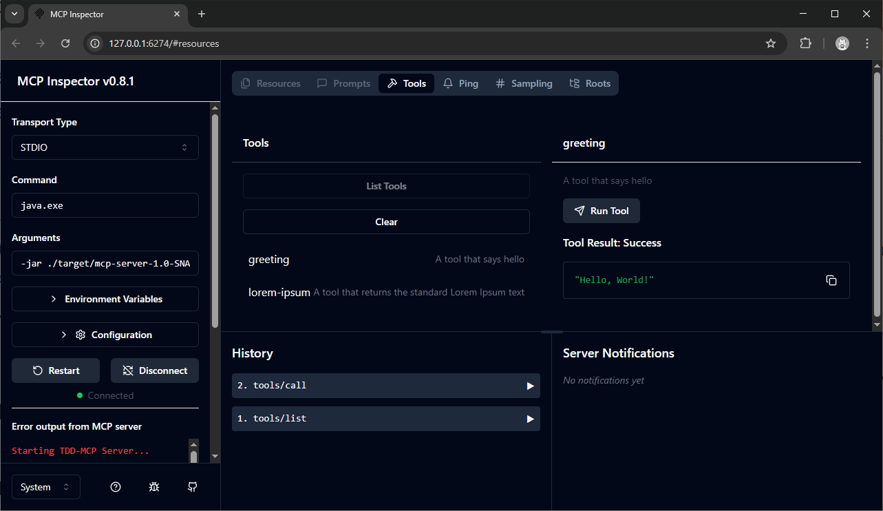Click the Disconnect button
Viewport: 883px width, 511px height.
pyautogui.click(x=155, y=371)
